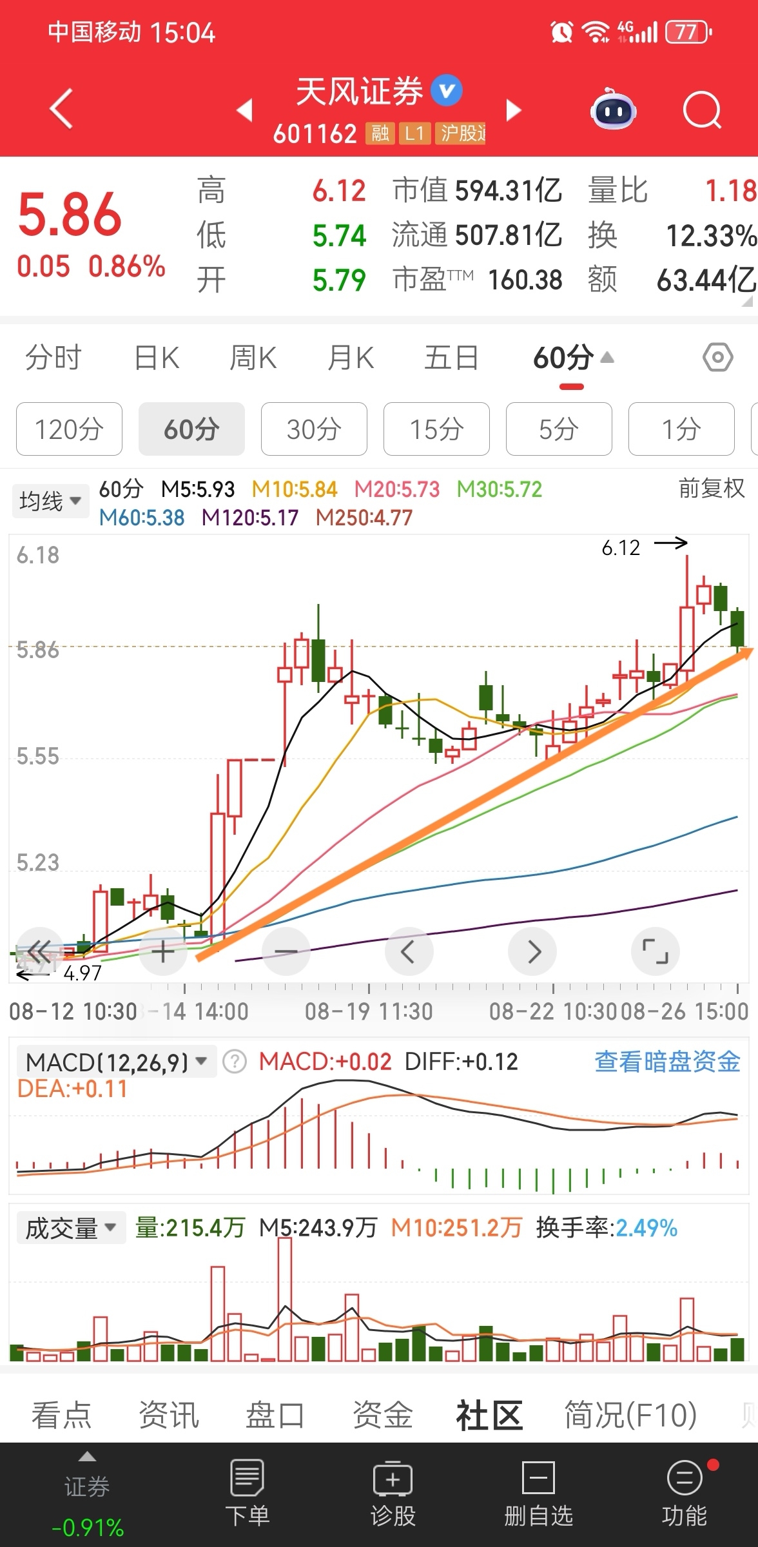Screen dimensions: 758x1547
Task: Open the hexagon chart settings icon
Action: tap(717, 357)
